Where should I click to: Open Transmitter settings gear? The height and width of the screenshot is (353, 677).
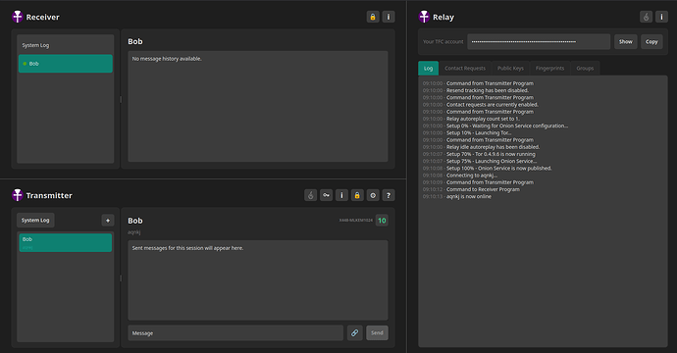(373, 195)
